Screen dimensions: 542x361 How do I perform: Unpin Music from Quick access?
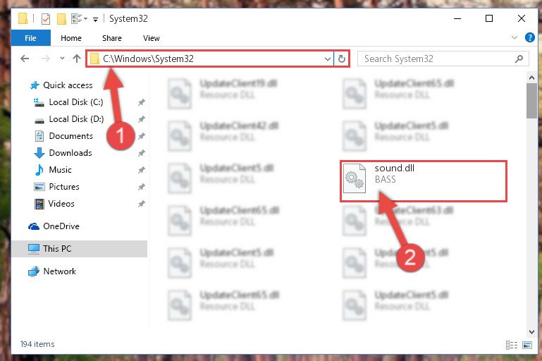[x=142, y=170]
